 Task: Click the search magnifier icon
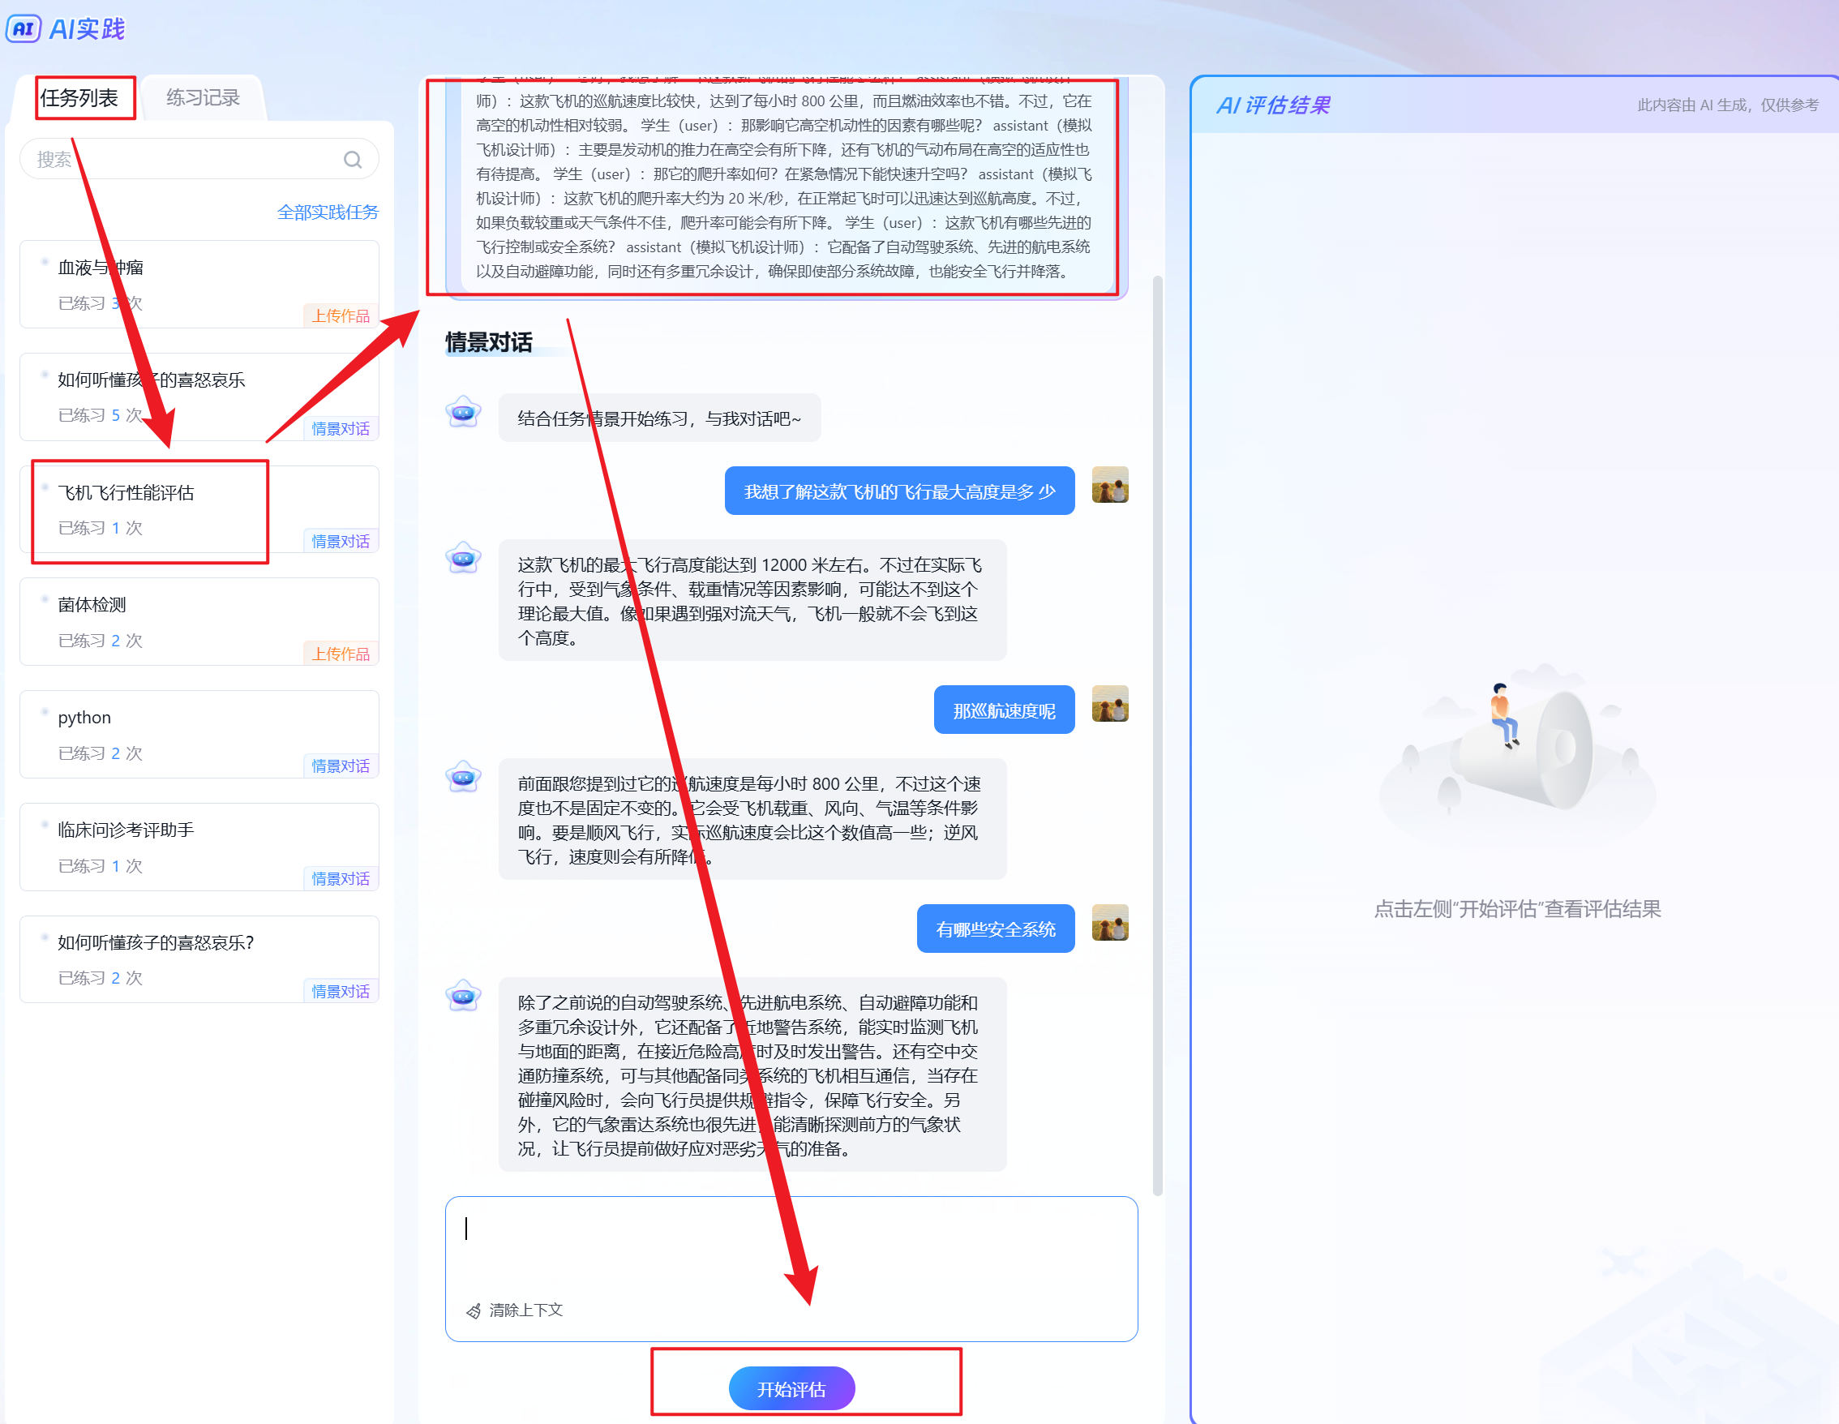click(353, 159)
